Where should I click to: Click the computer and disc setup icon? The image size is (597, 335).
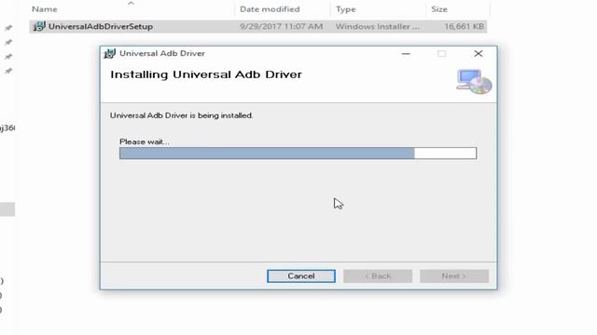474,81
